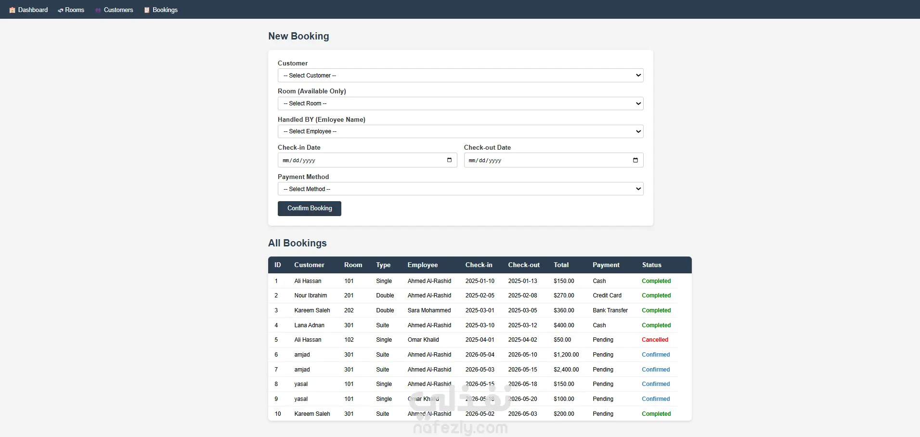
Task: Click the Cancelled status in booking 5
Action: (x=655, y=340)
